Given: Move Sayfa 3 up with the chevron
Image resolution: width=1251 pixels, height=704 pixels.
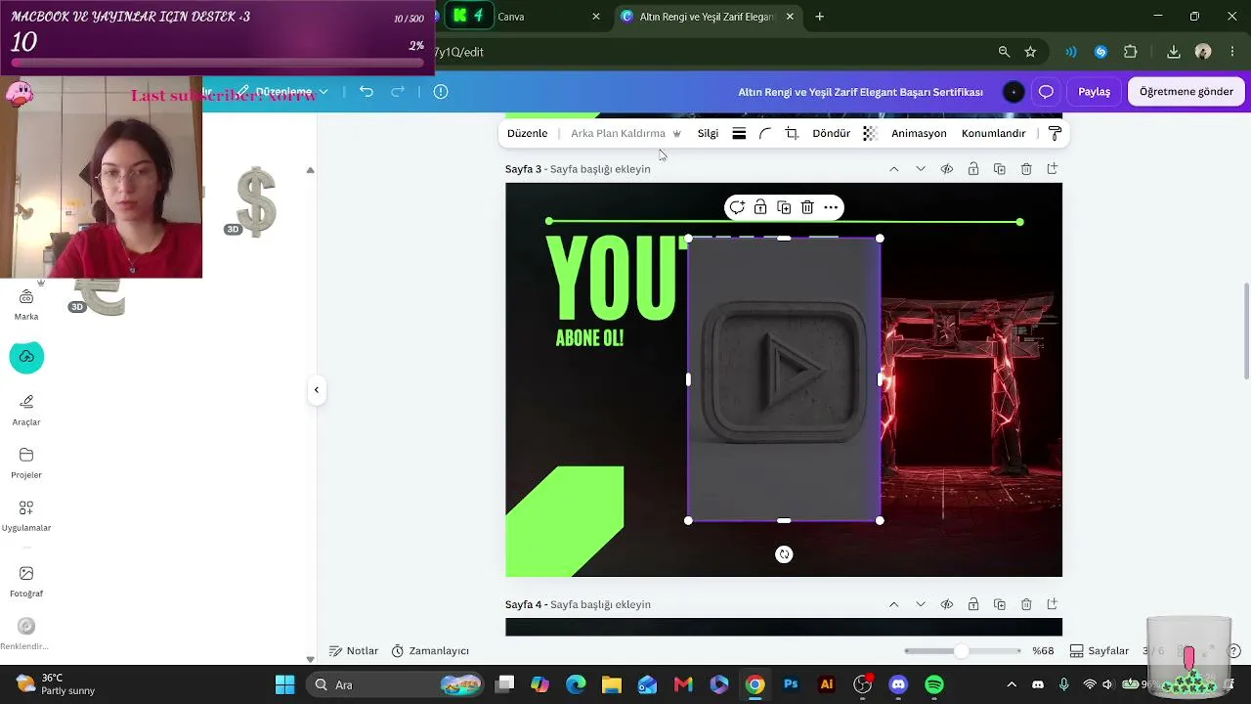Looking at the screenshot, I should click(x=894, y=169).
